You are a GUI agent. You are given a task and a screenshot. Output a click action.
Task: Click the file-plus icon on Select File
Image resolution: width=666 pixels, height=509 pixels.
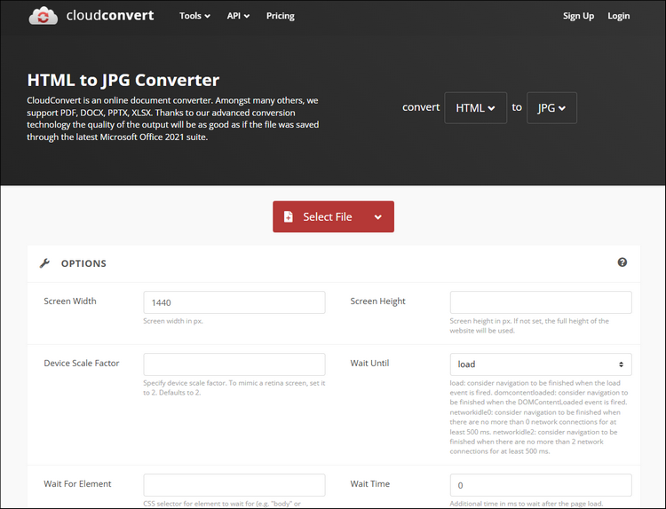point(288,216)
